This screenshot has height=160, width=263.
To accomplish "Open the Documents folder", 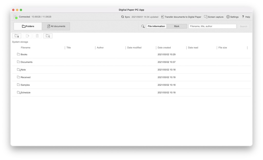I will pos(26,62).
